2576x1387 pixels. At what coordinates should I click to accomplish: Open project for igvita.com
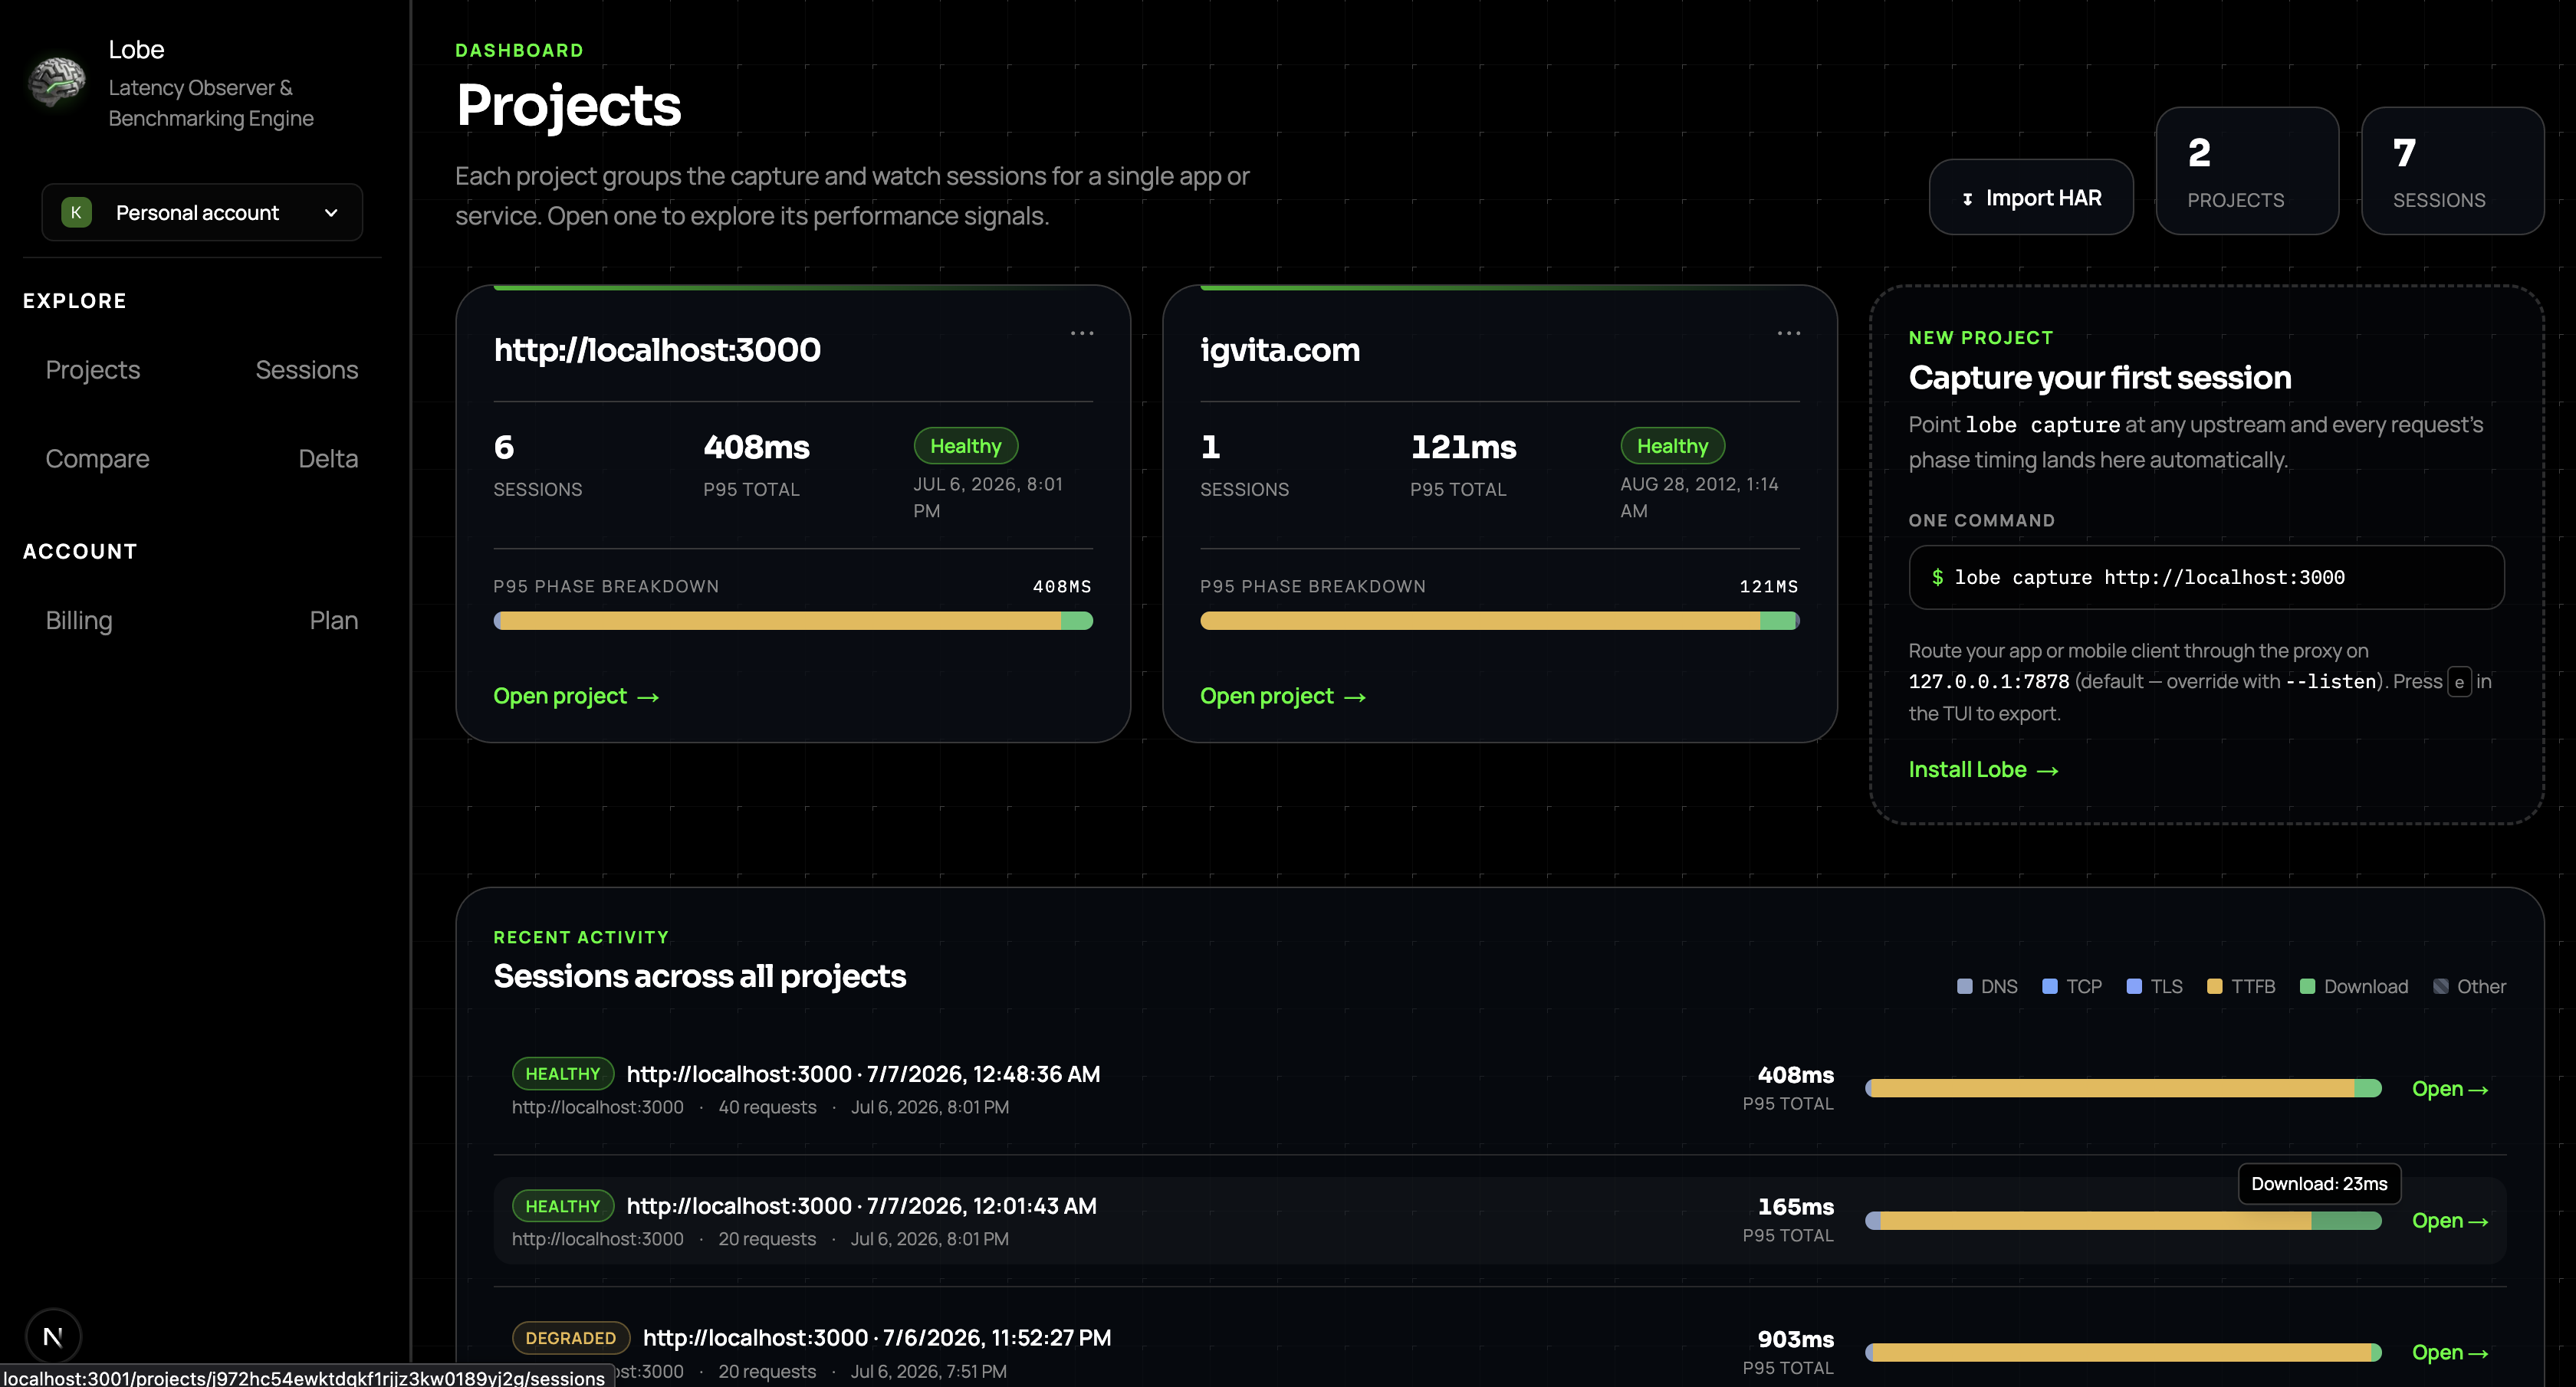click(1283, 697)
